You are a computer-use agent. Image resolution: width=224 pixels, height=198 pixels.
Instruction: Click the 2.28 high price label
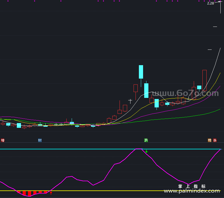211,3
